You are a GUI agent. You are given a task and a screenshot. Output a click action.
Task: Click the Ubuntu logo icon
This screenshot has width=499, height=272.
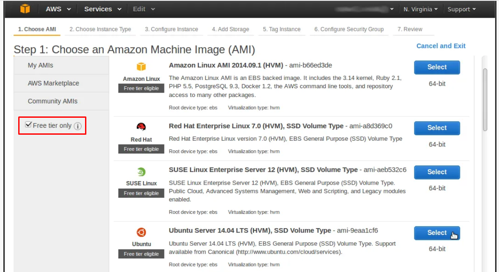(141, 232)
